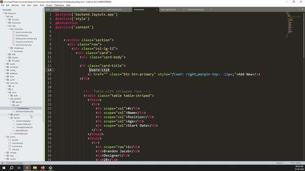Screen dimensions: 305x171
Task: Open Task View from the taskbar
Action: 19,168
